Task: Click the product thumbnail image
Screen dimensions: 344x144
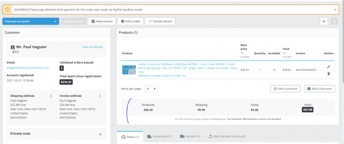Action: point(129,70)
